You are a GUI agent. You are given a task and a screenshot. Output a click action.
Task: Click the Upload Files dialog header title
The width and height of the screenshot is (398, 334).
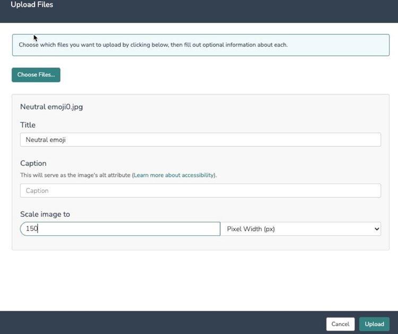32,5
